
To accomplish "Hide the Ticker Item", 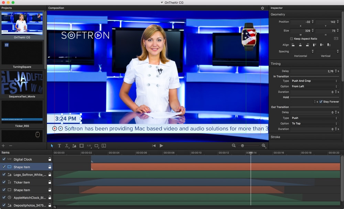I will pos(4,182).
